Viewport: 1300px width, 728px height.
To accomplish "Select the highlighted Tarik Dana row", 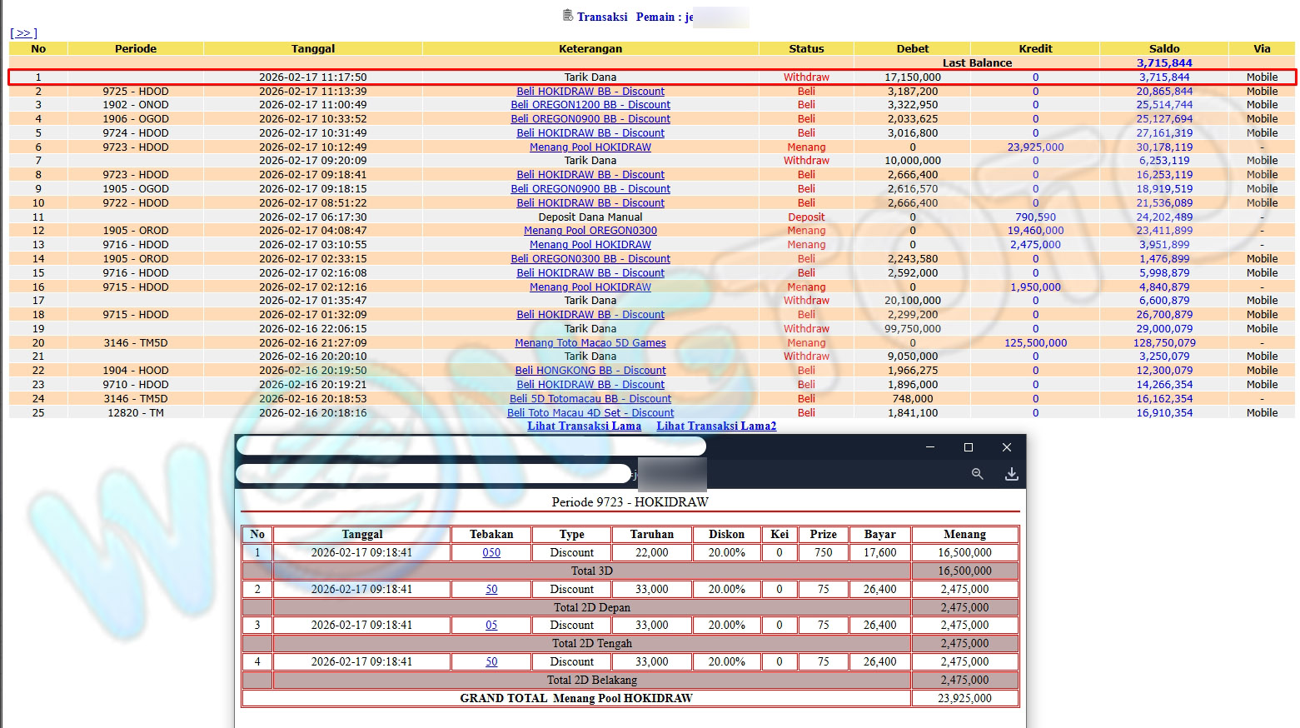I will click(x=590, y=77).
